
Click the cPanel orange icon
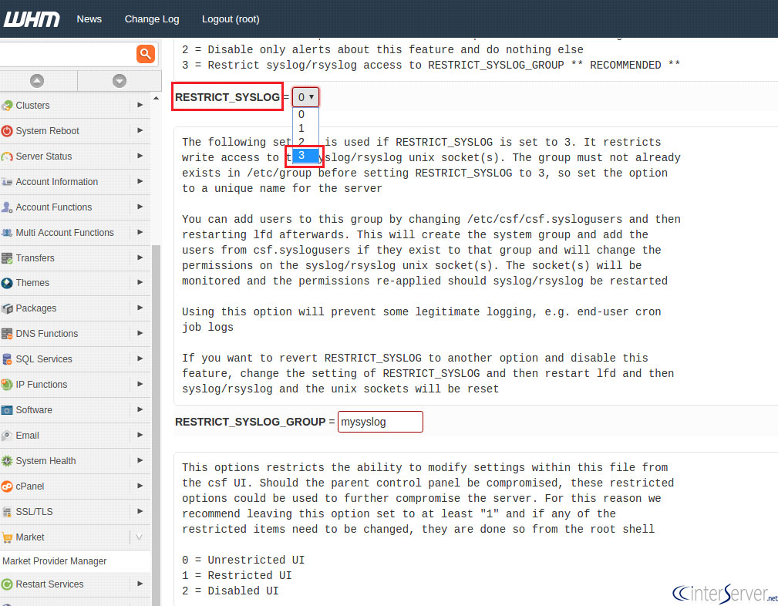7,486
